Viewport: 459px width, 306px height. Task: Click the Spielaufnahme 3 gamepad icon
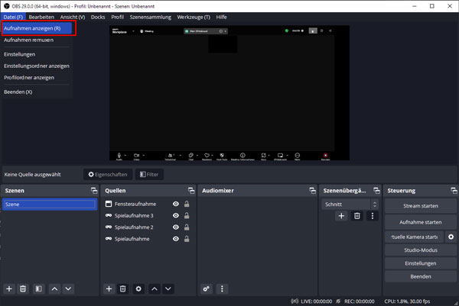pos(109,215)
